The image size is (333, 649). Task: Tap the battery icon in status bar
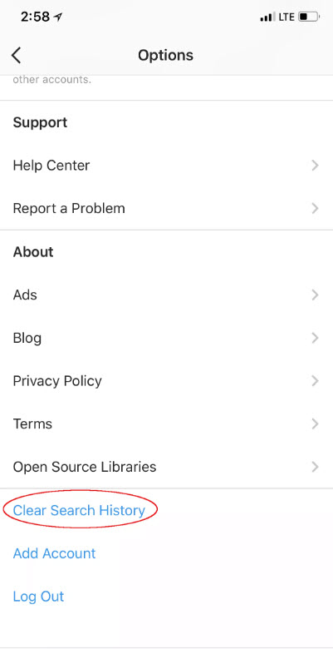pyautogui.click(x=309, y=17)
